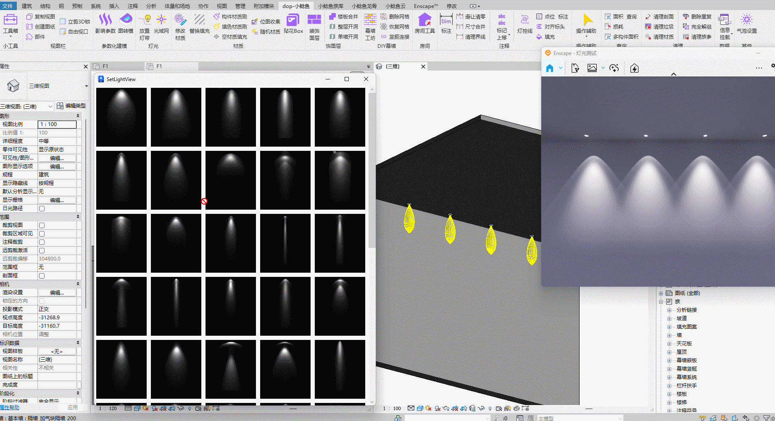Open the Enscape screenshot dropdown arrow
Image resolution: width=775 pixels, height=421 pixels.
coord(603,68)
